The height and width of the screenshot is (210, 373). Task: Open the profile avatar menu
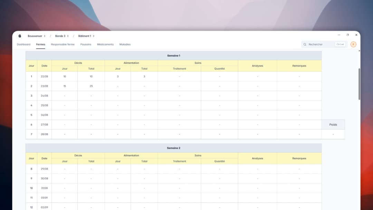click(353, 44)
